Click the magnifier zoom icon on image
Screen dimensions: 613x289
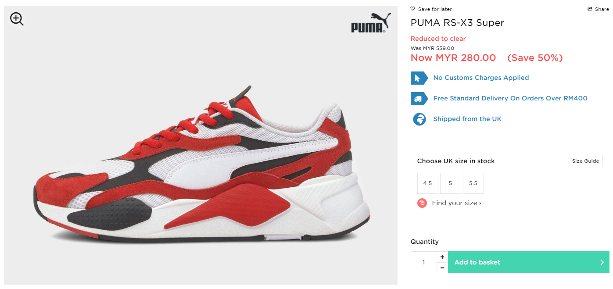coord(17,19)
